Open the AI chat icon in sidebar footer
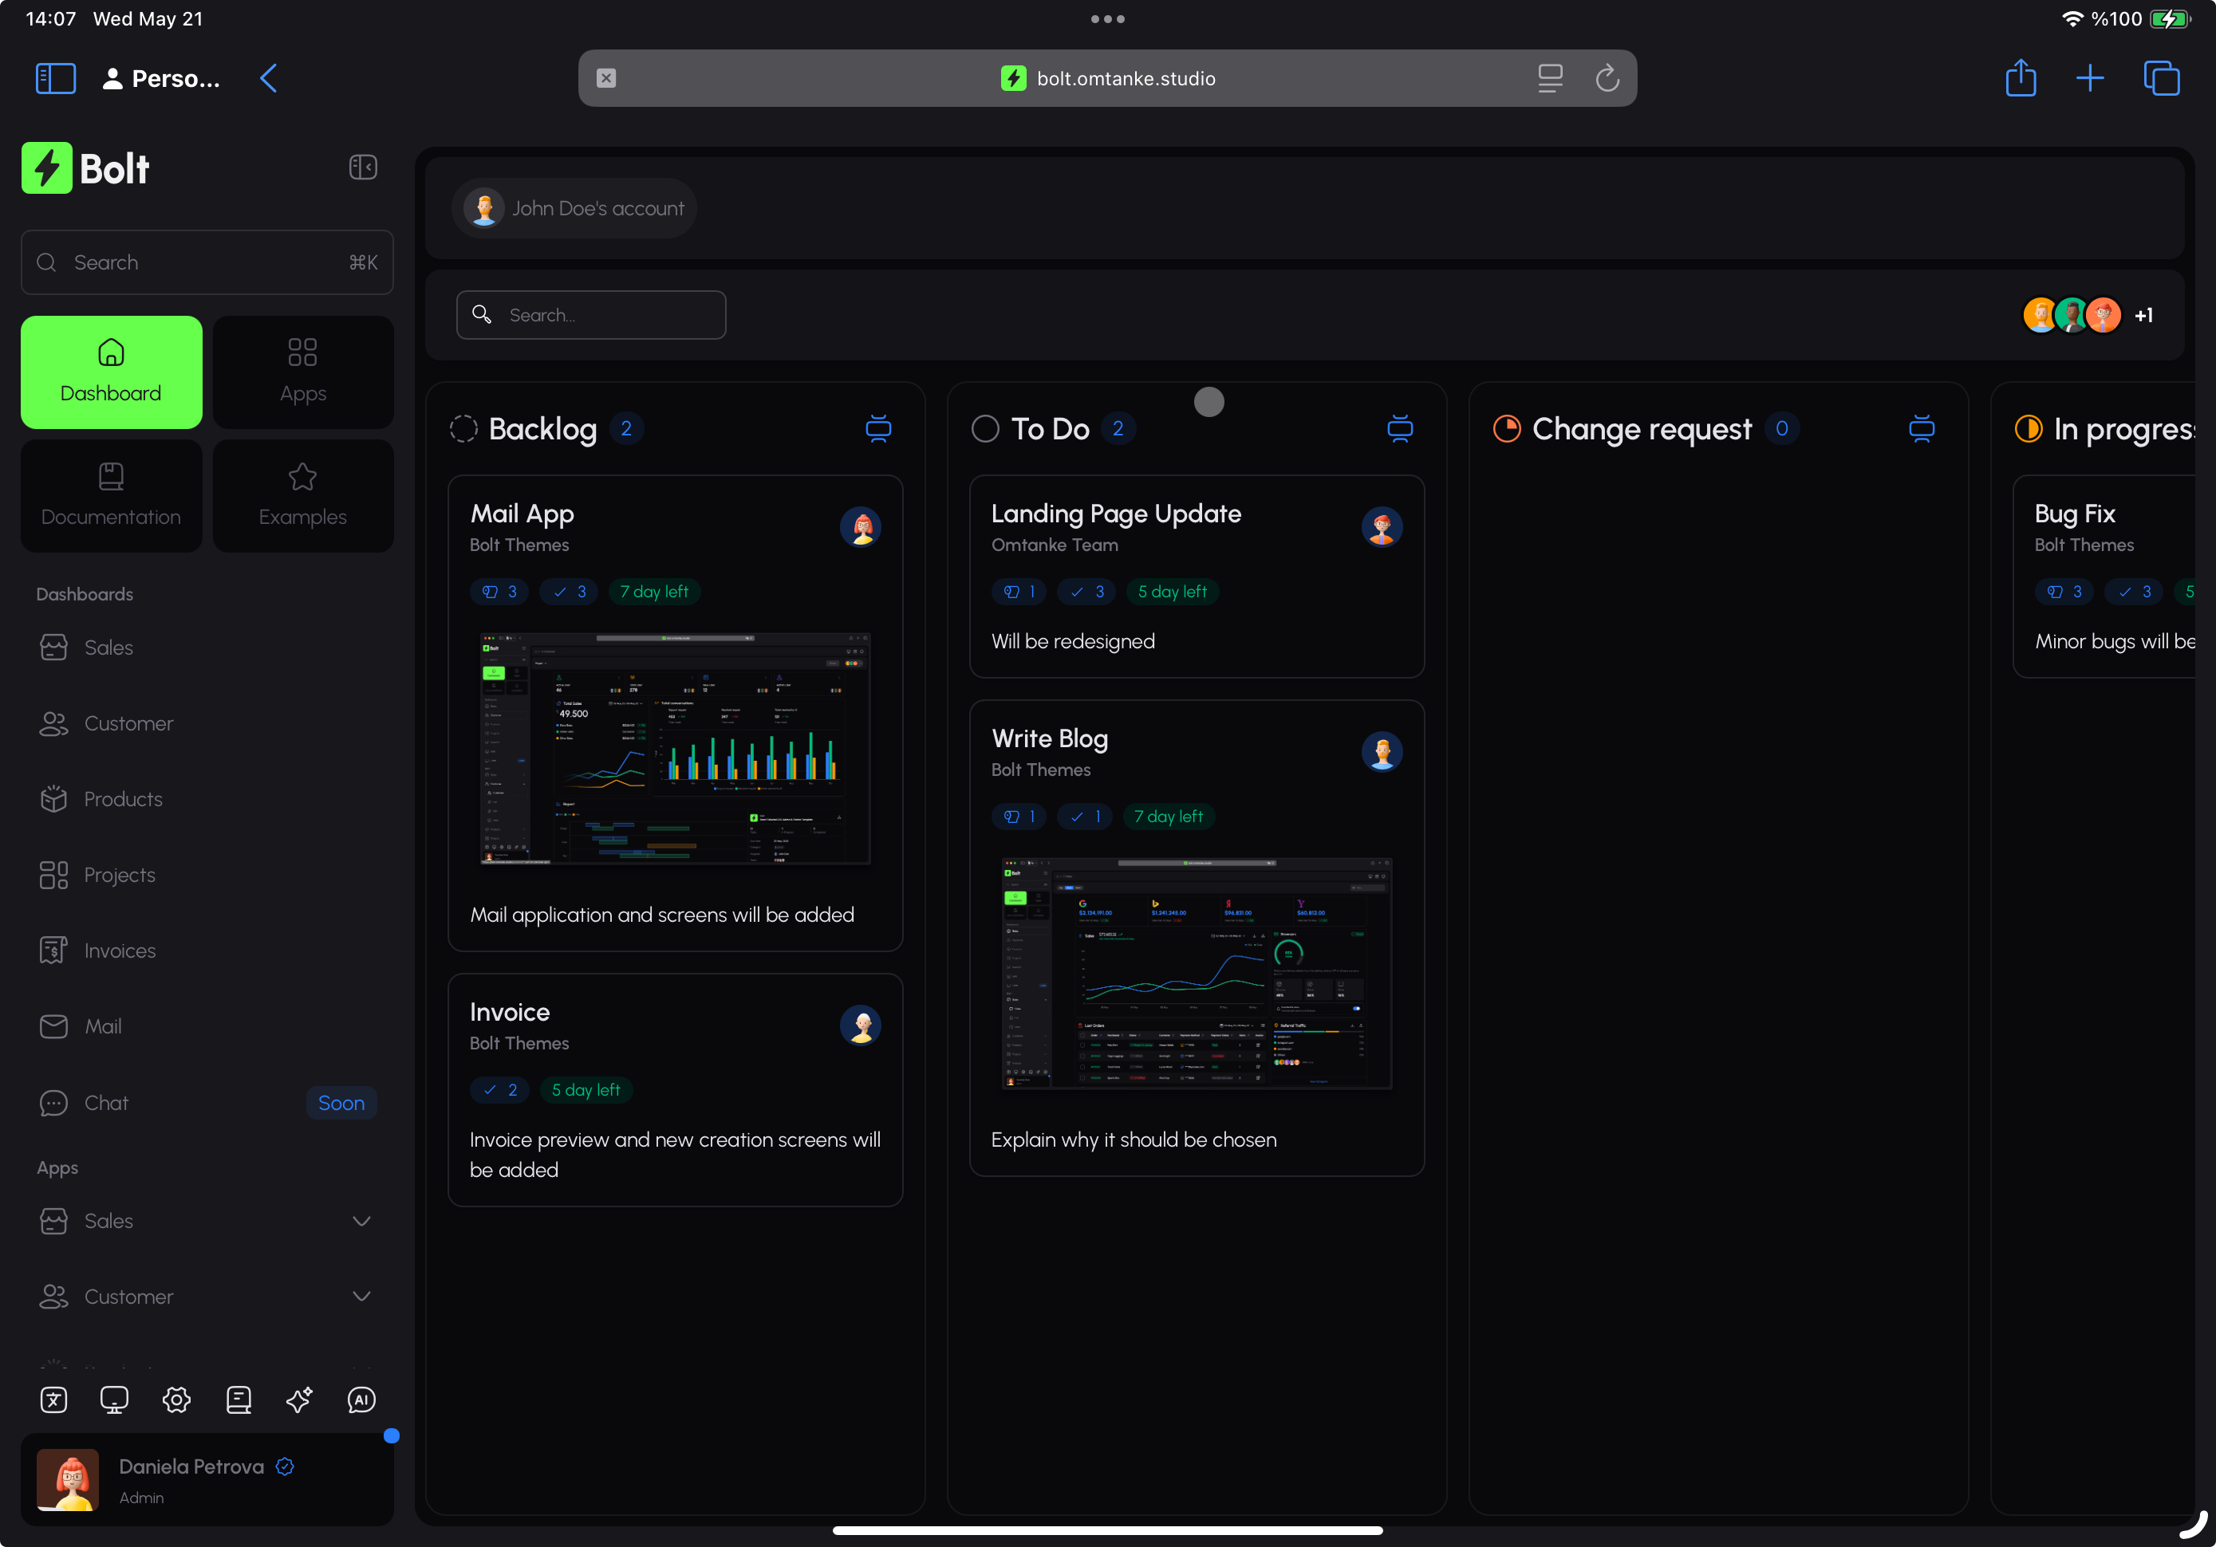2216x1547 pixels. [x=361, y=1399]
